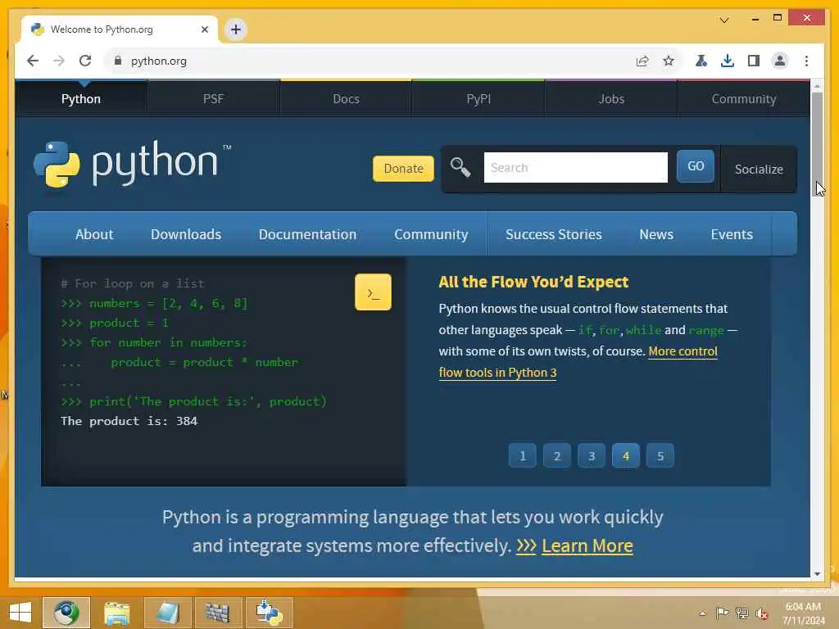Open the Events menu
Image resolution: width=839 pixels, height=629 pixels.
click(x=732, y=234)
